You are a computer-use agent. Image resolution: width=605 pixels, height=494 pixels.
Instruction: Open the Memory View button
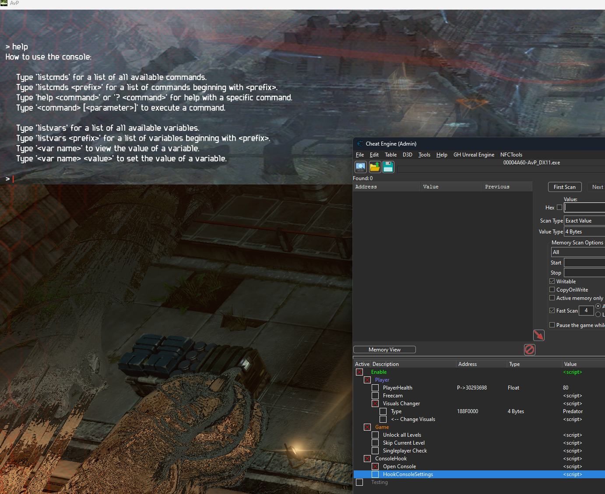(x=384, y=350)
